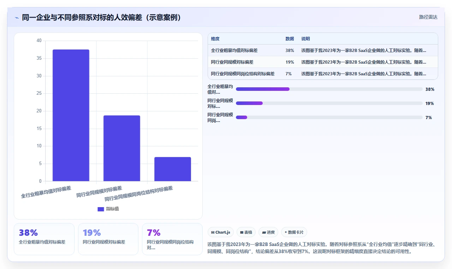
Task: Click the 7% value in the table
Action: click(x=289, y=74)
